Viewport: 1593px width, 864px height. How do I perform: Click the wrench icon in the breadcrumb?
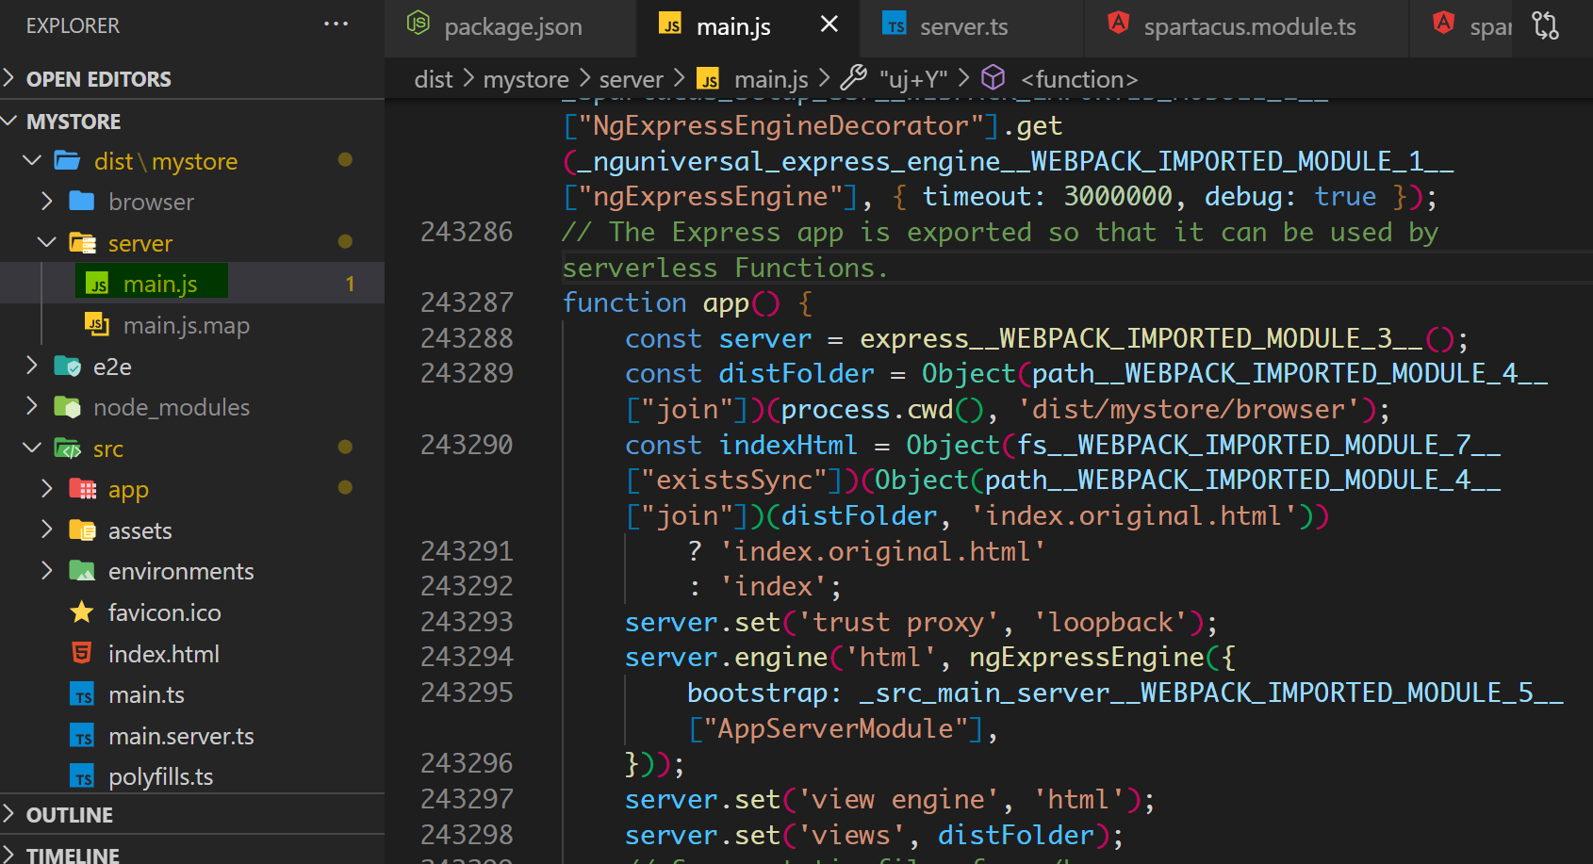tap(853, 77)
